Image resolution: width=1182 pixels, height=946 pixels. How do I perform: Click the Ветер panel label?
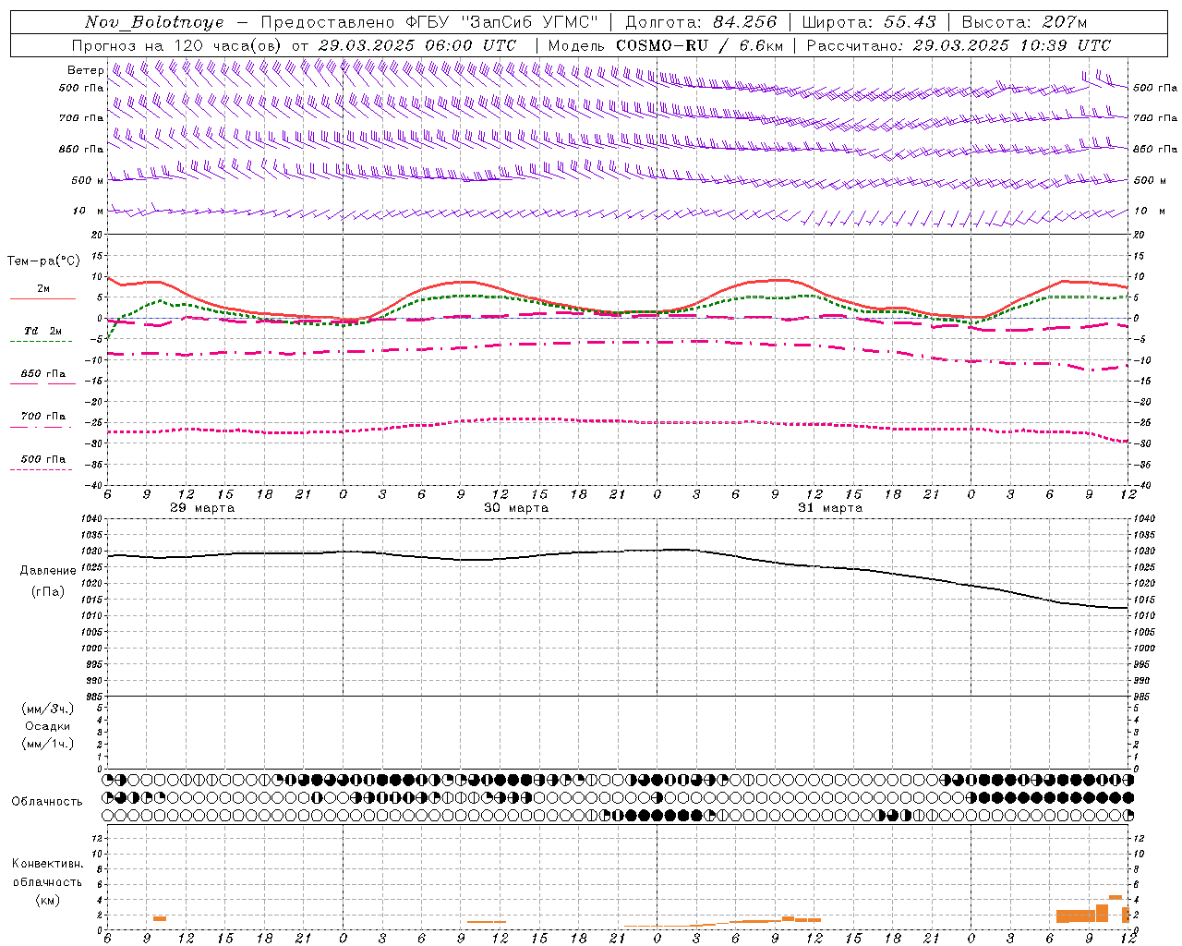(x=85, y=70)
